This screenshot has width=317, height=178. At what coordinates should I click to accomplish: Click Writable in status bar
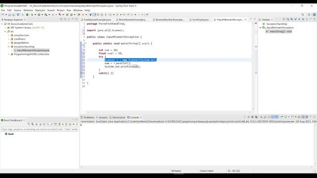point(176,171)
